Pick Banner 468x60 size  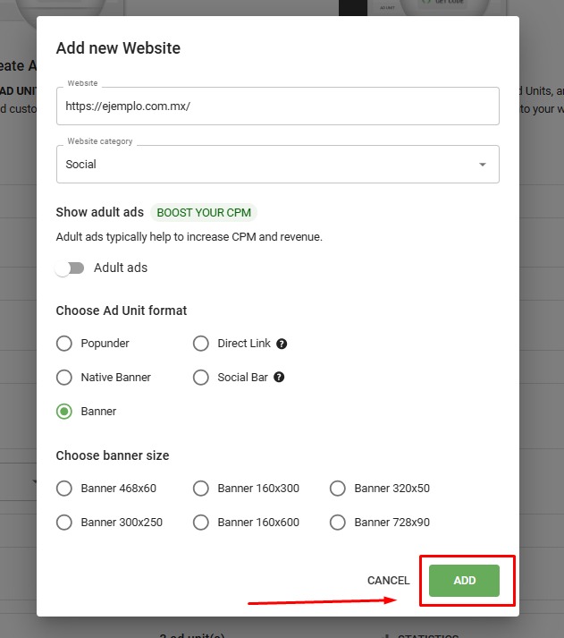(64, 489)
